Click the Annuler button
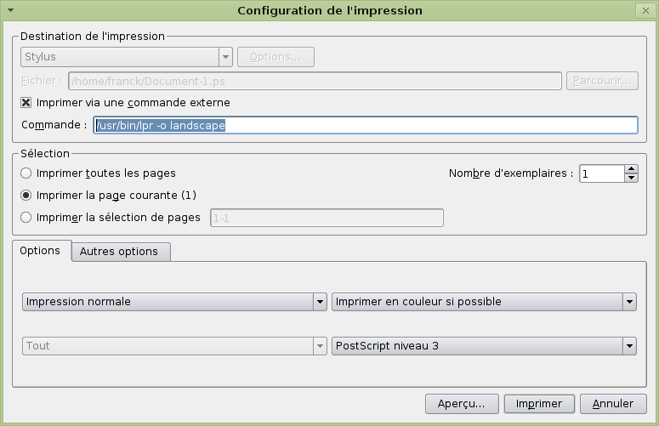Viewport: 659px width, 426px height. pos(613,403)
